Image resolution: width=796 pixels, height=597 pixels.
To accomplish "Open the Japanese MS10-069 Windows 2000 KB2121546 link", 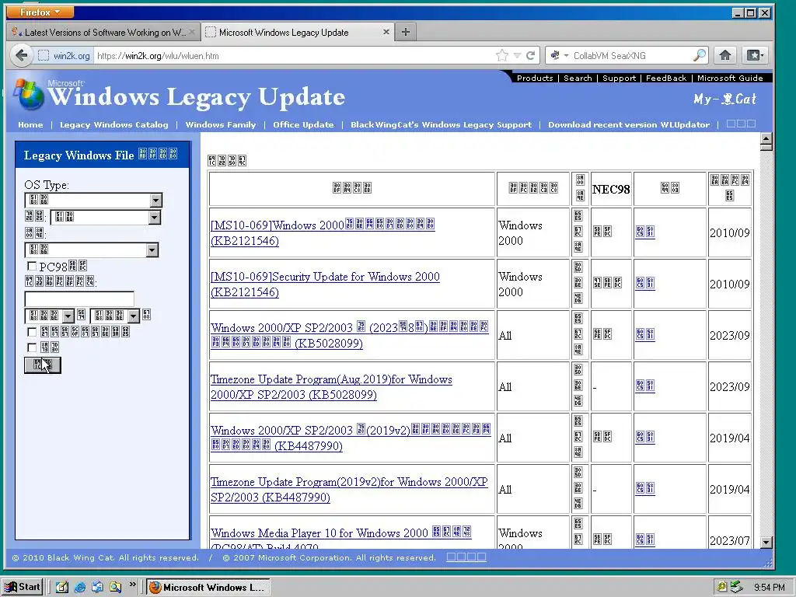I will pyautogui.click(x=323, y=232).
